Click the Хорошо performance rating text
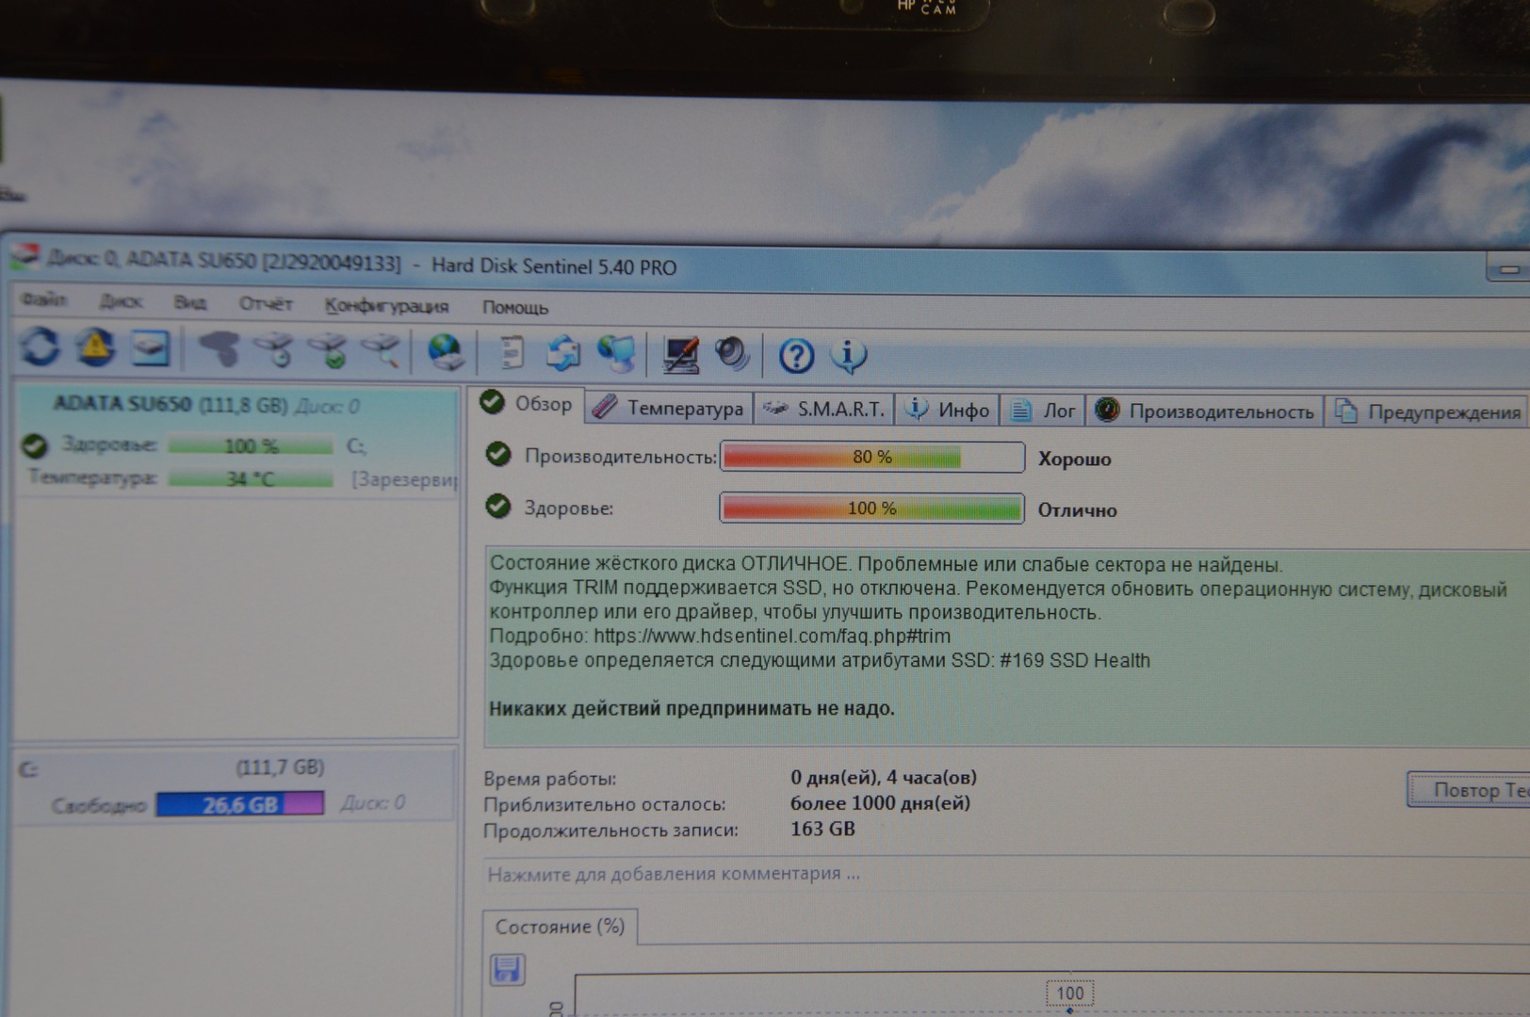The width and height of the screenshot is (1530, 1017). [1074, 460]
